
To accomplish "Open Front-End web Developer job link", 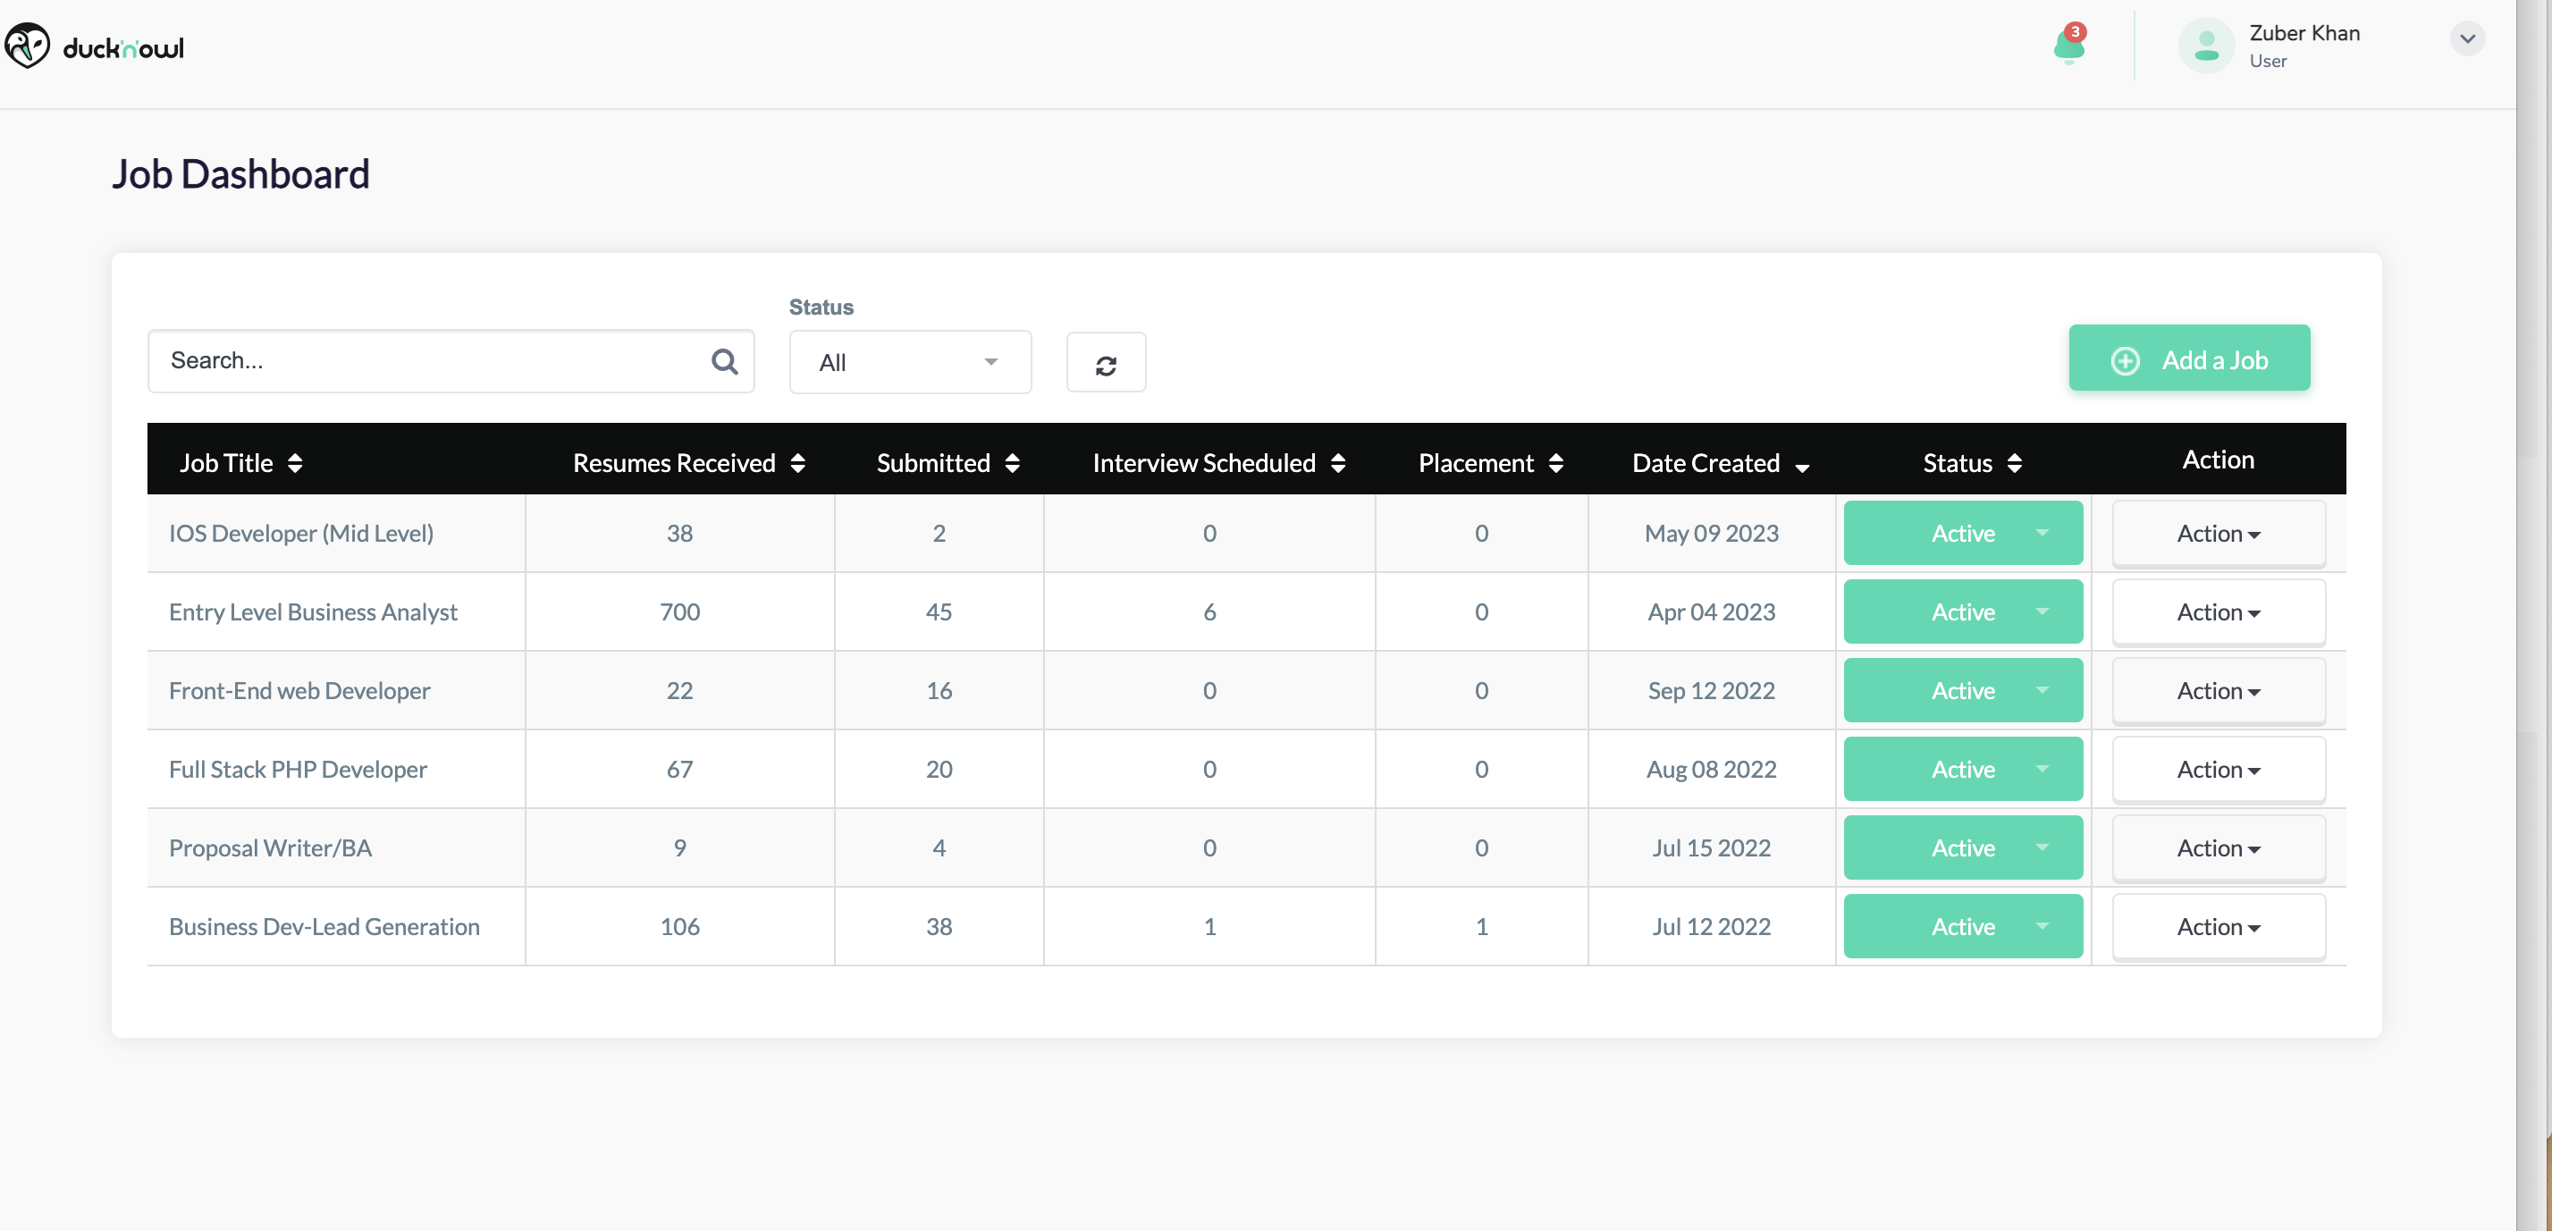I will pyautogui.click(x=299, y=691).
